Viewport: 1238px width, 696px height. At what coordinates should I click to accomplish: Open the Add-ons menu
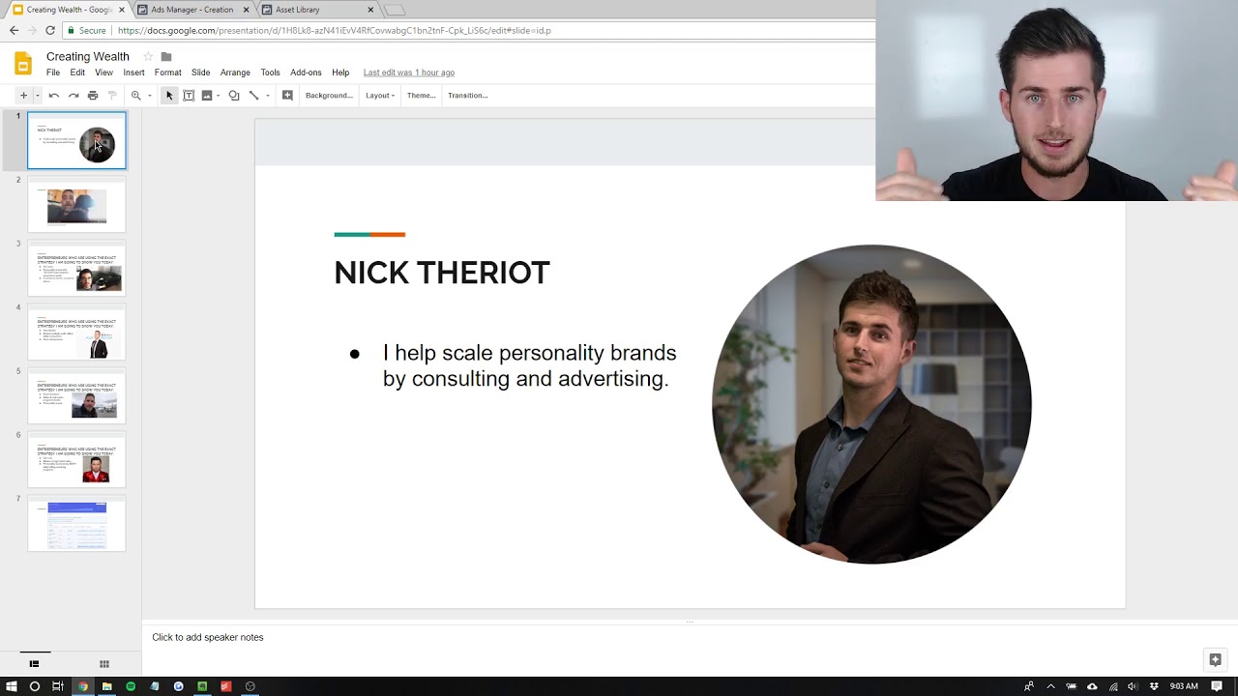(306, 72)
